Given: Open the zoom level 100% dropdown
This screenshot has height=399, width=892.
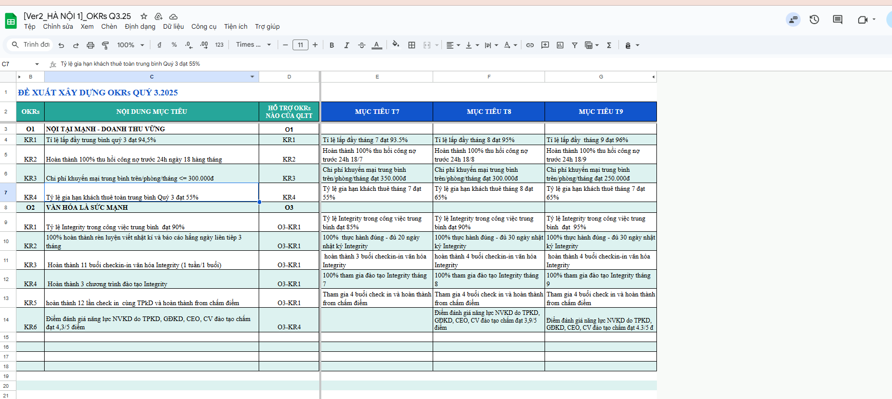Looking at the screenshot, I should (130, 45).
